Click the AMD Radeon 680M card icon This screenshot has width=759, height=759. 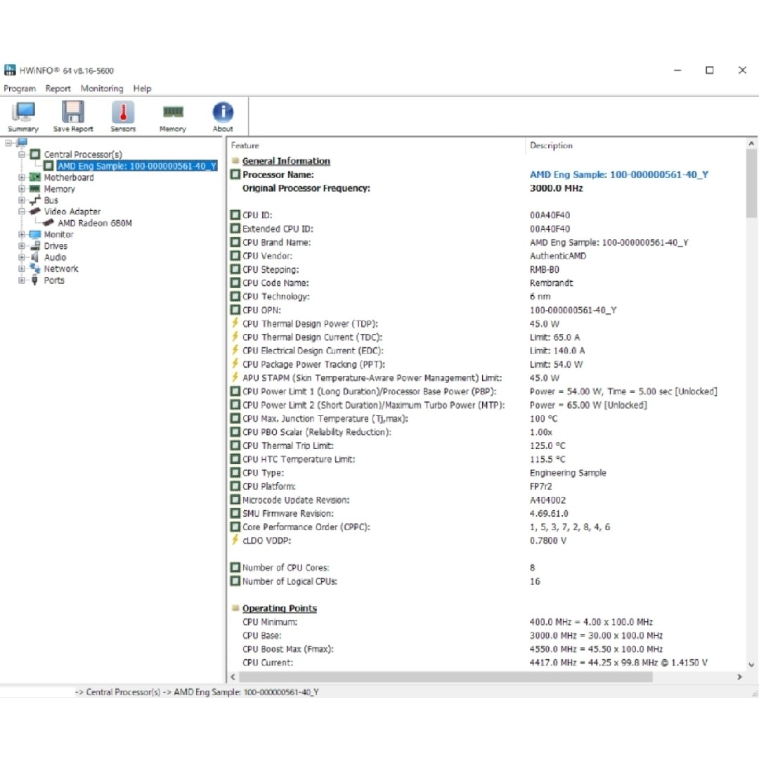coord(48,223)
